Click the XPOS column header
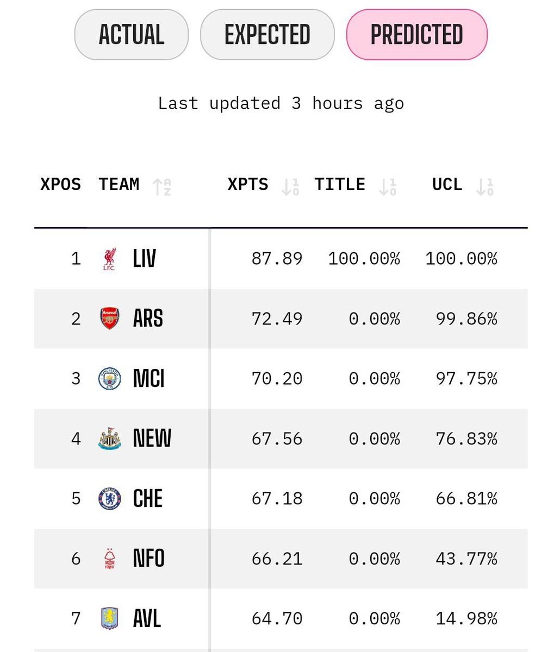Image resolution: width=560 pixels, height=652 pixels. coord(60,185)
